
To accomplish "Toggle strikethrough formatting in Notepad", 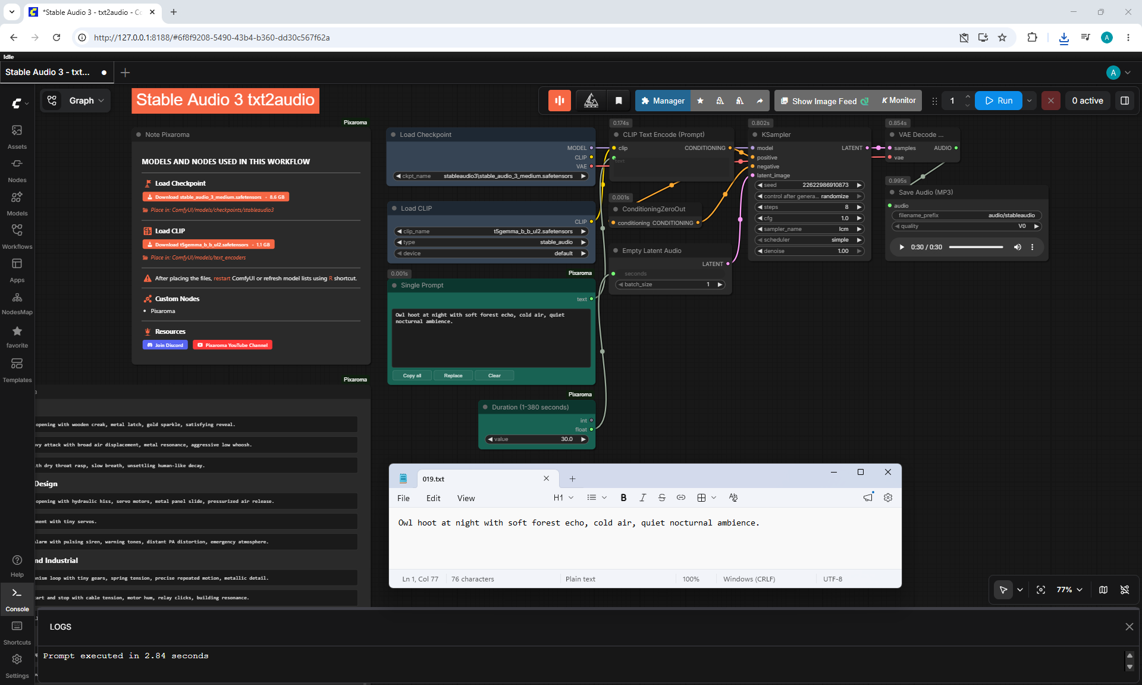I will (662, 498).
